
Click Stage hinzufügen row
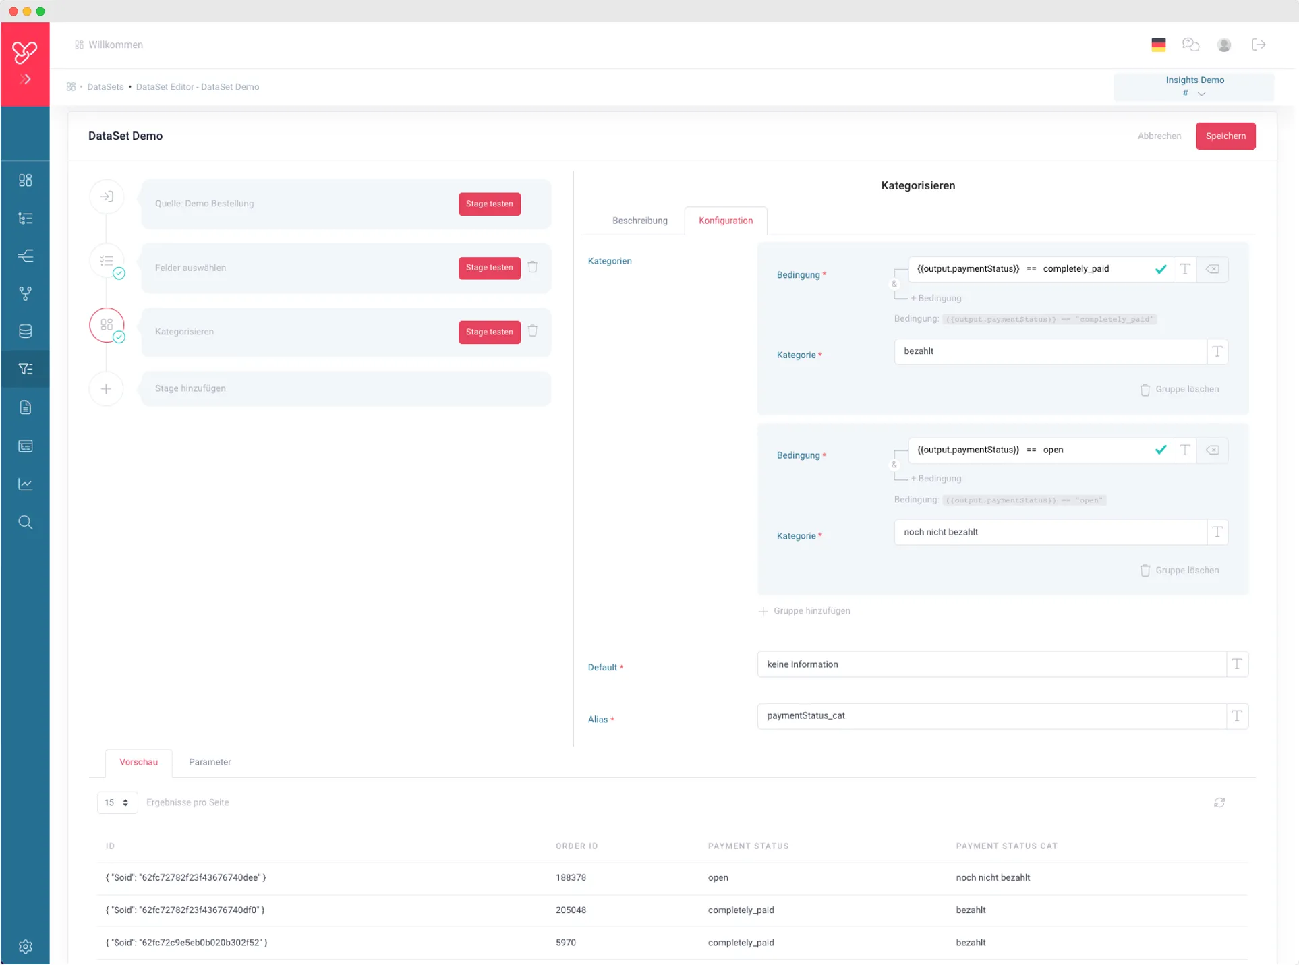[346, 389]
